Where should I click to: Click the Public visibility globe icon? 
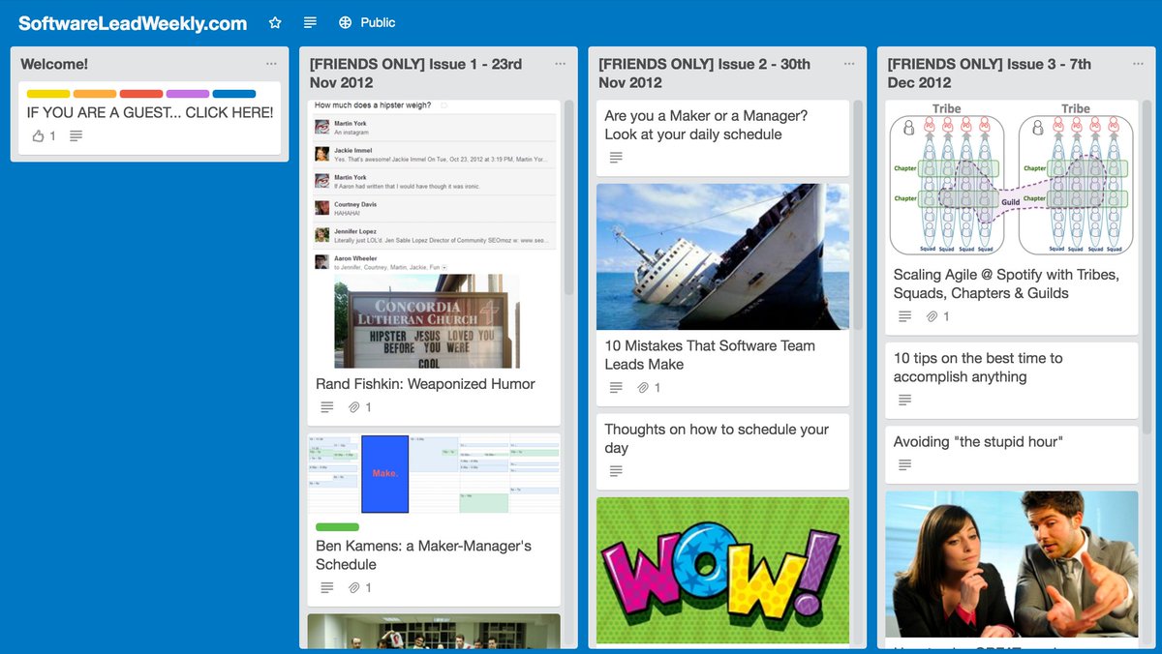[345, 22]
